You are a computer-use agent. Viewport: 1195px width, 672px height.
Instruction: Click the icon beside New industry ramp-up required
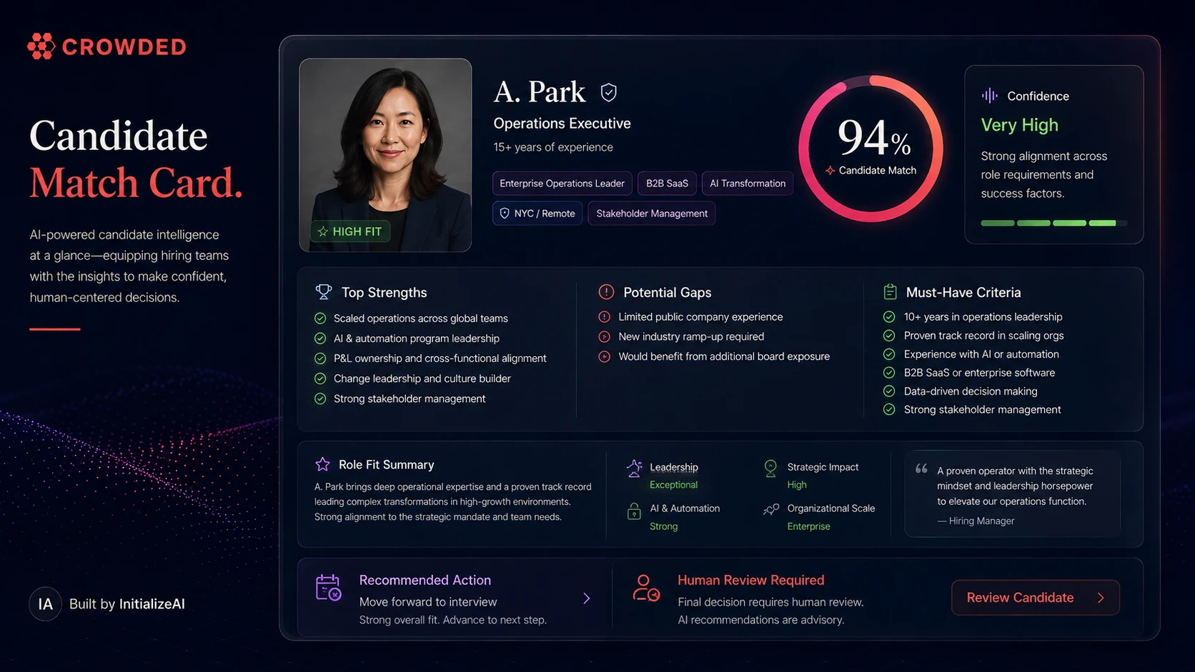605,337
